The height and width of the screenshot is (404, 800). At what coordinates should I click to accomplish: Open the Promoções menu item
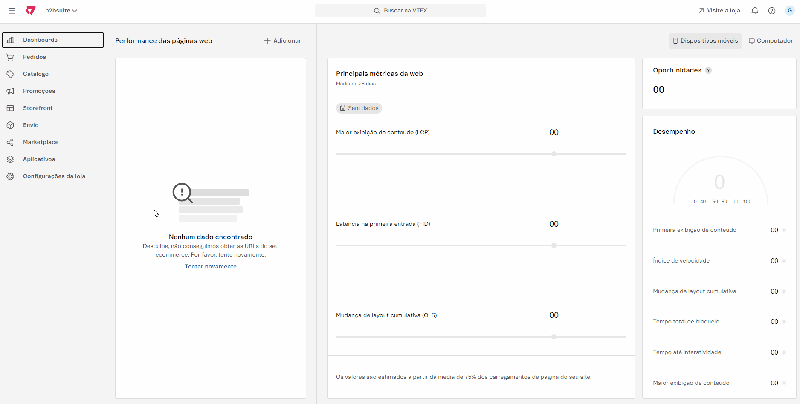pyautogui.click(x=39, y=91)
